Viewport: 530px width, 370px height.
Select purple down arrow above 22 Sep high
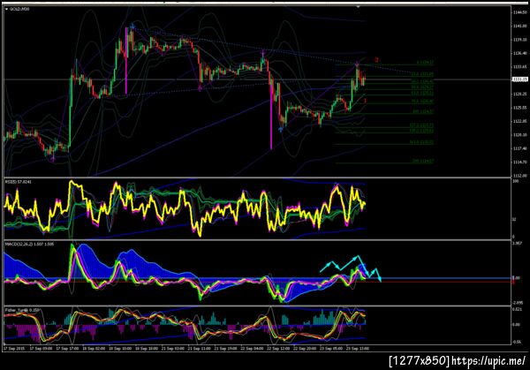click(263, 53)
